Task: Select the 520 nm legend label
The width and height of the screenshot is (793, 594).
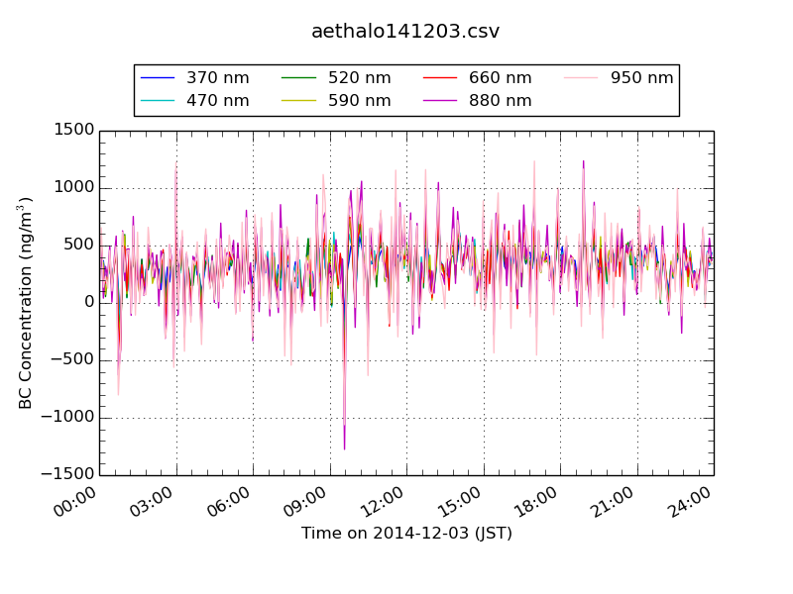Action: (359, 78)
